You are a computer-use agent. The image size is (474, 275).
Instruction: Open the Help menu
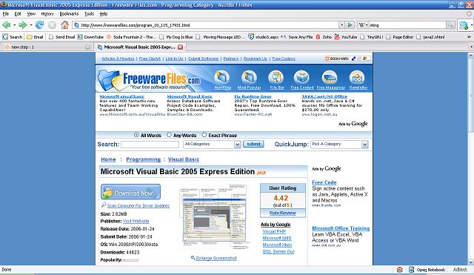(104, 14)
